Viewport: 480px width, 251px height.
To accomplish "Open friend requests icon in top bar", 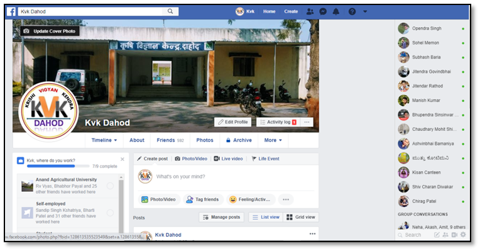I will (x=310, y=12).
